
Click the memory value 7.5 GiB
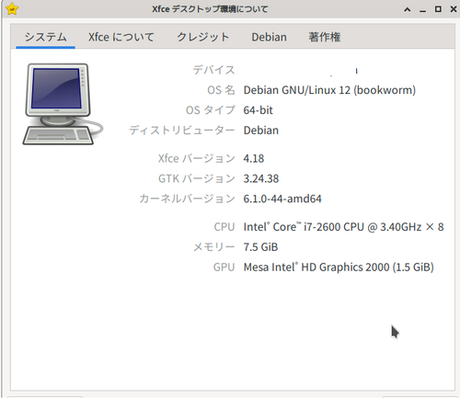[260, 247]
